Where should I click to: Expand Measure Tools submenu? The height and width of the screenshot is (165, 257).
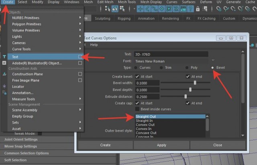tap(80, 99)
